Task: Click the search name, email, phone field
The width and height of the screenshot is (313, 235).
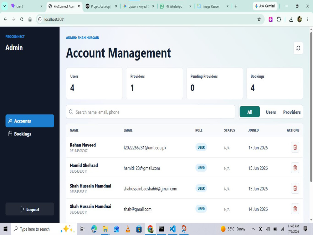Action: pos(151,112)
